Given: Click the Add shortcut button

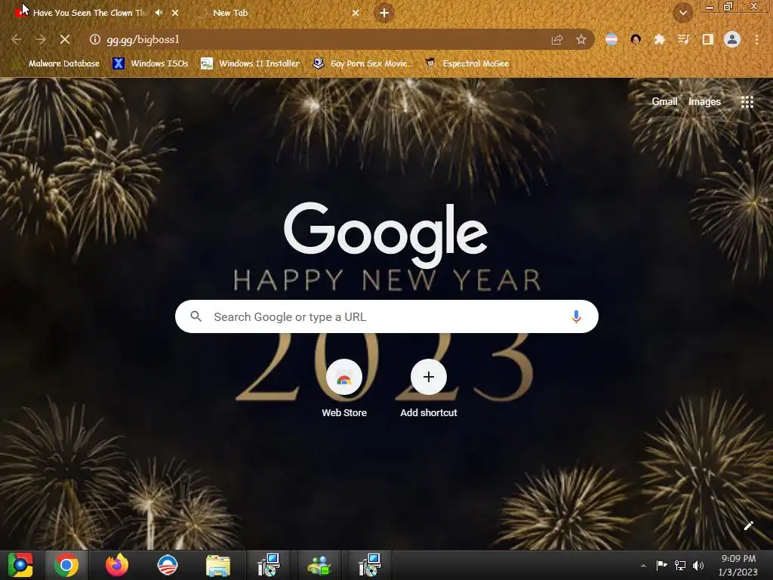Looking at the screenshot, I should [x=429, y=389].
